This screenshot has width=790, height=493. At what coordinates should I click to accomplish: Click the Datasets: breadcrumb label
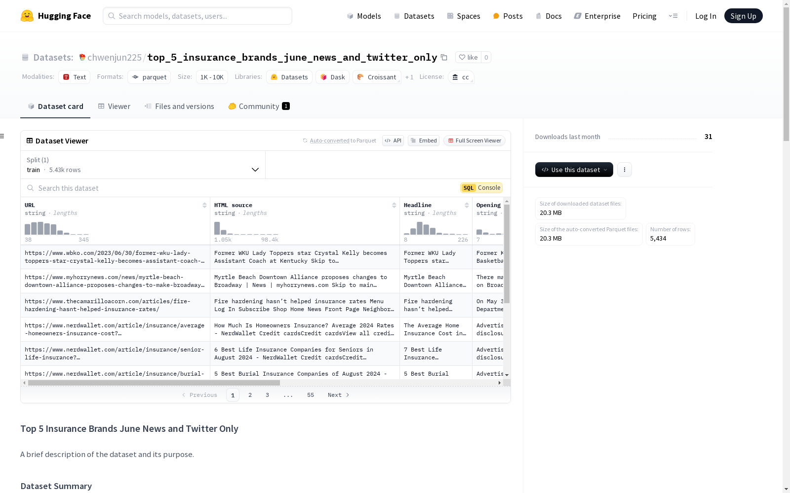[x=53, y=57]
